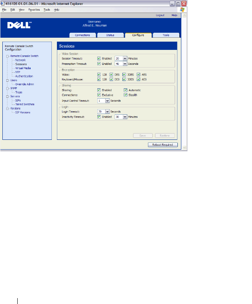Open Tiered Switches tree item
252x304 pixels.
point(25,104)
